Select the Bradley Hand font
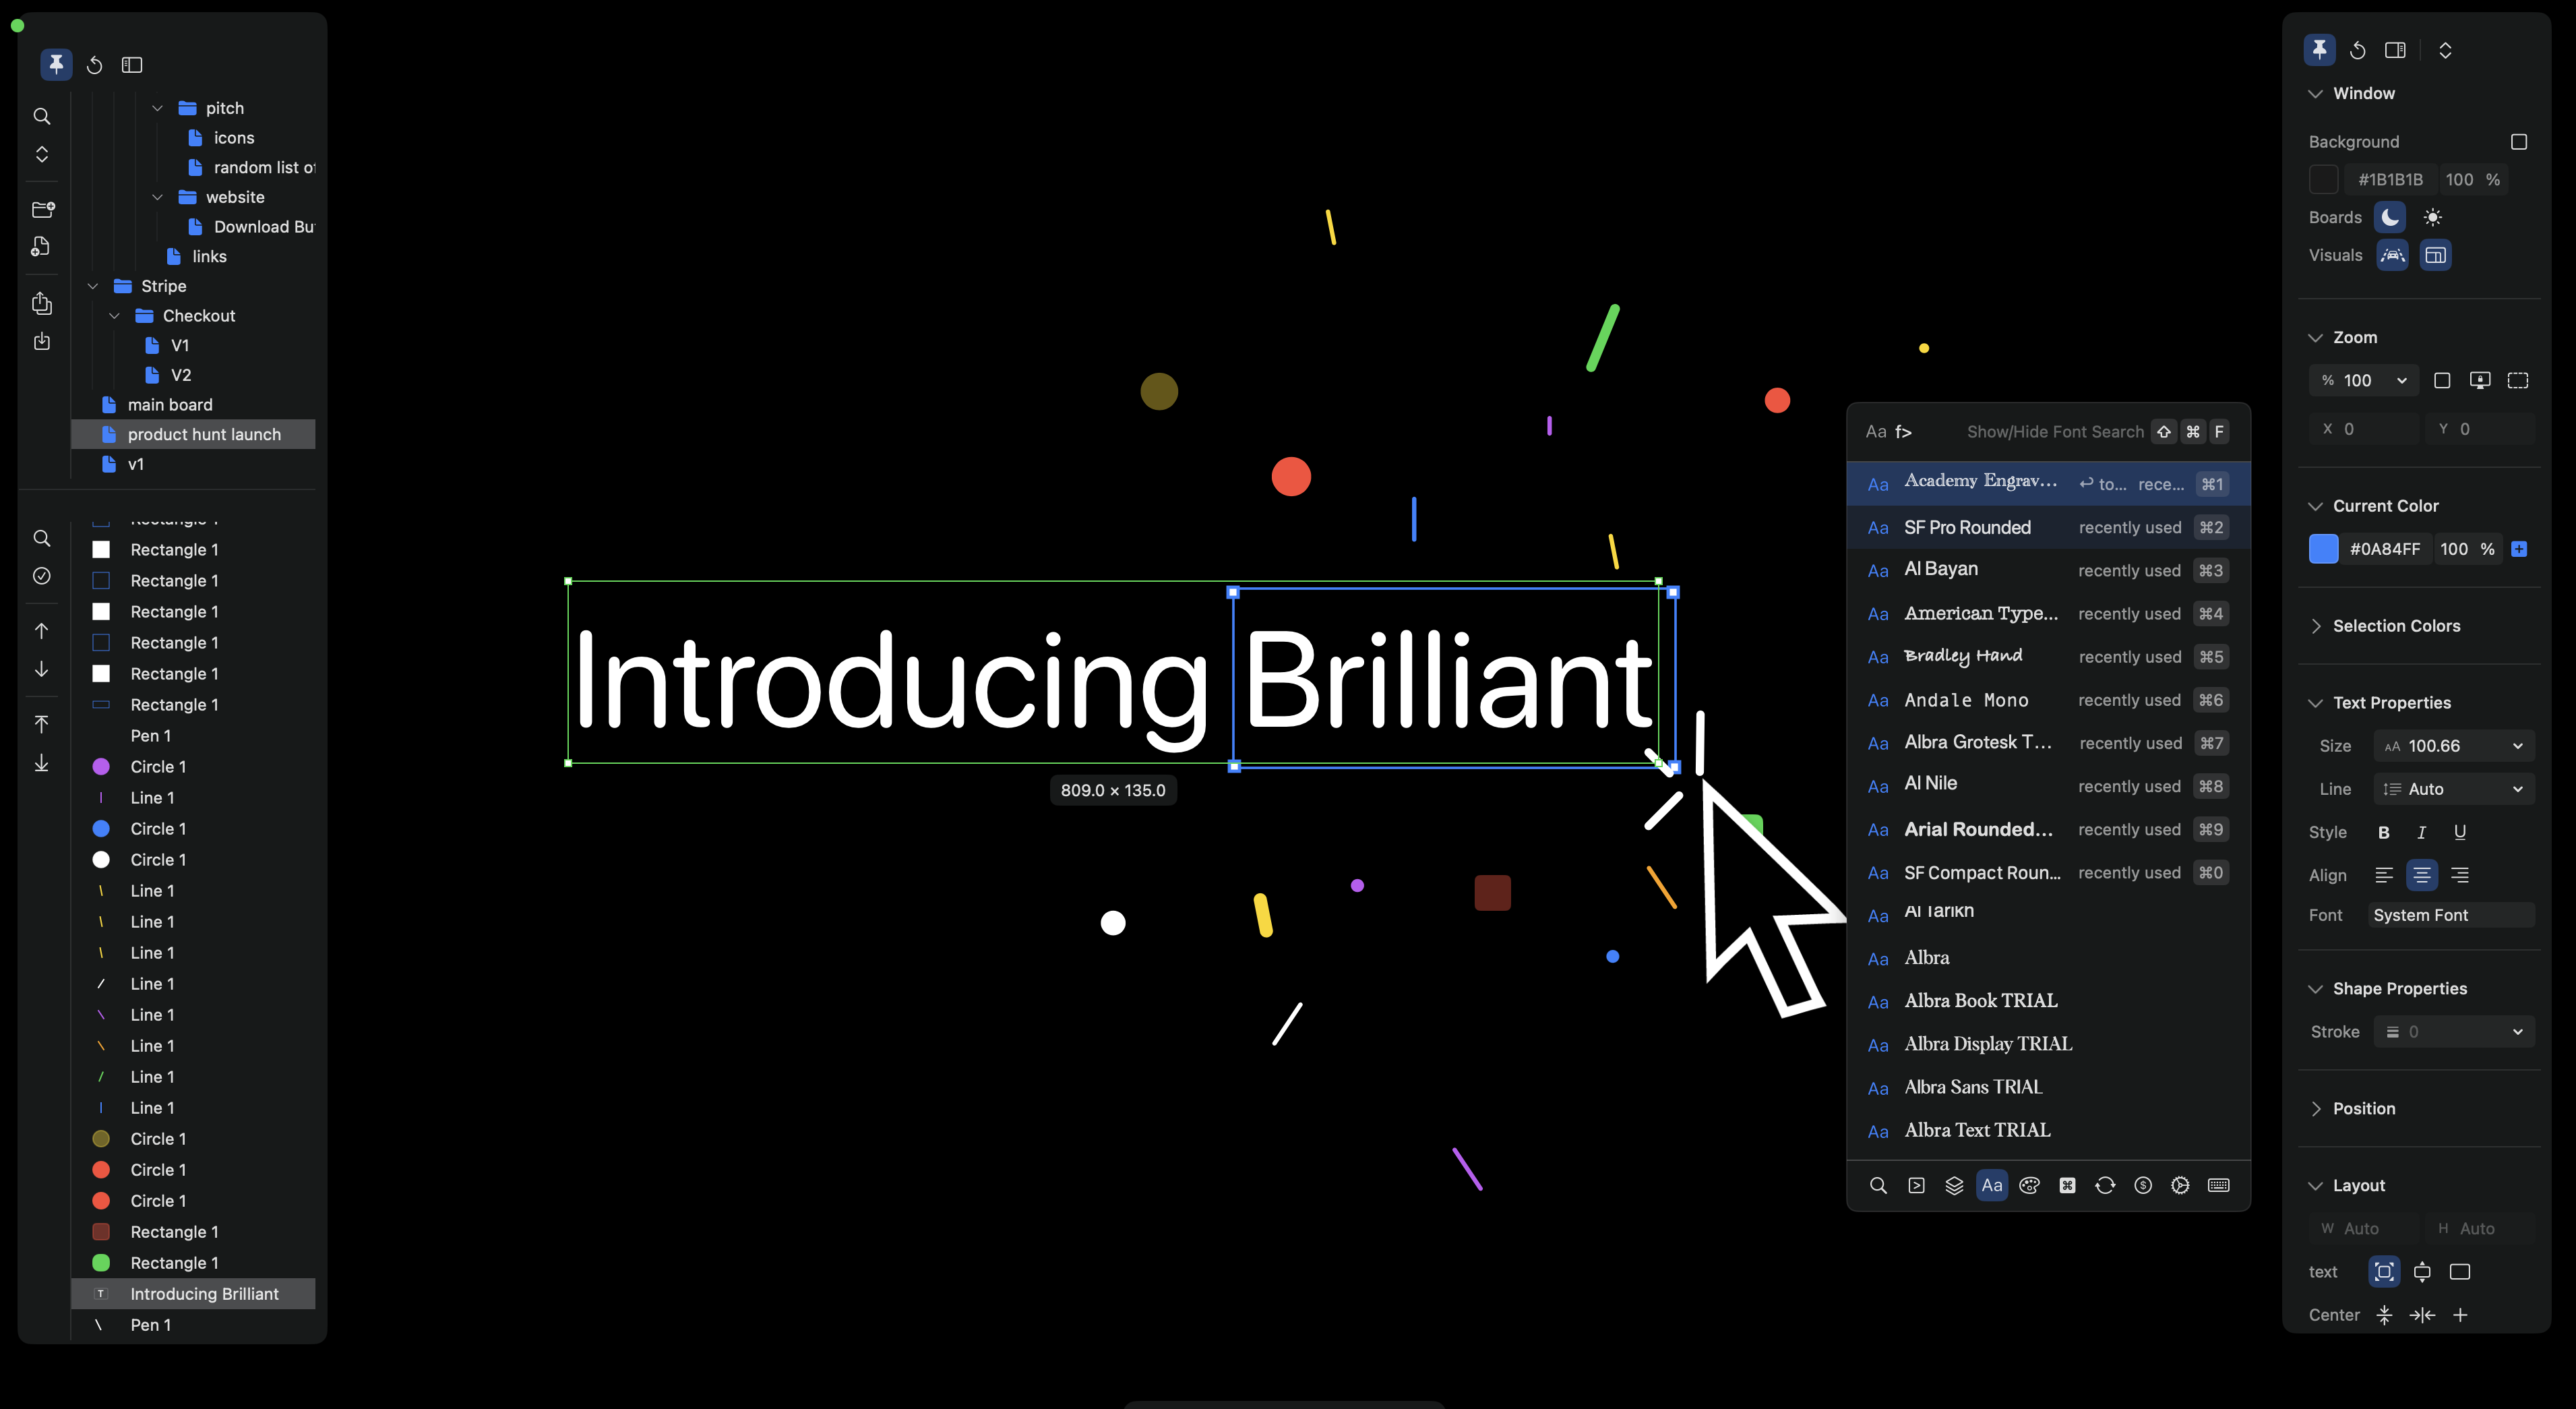This screenshot has height=1409, width=2576. click(2048, 657)
